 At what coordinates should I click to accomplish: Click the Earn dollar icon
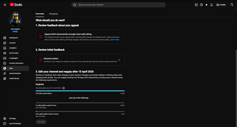[5, 68]
